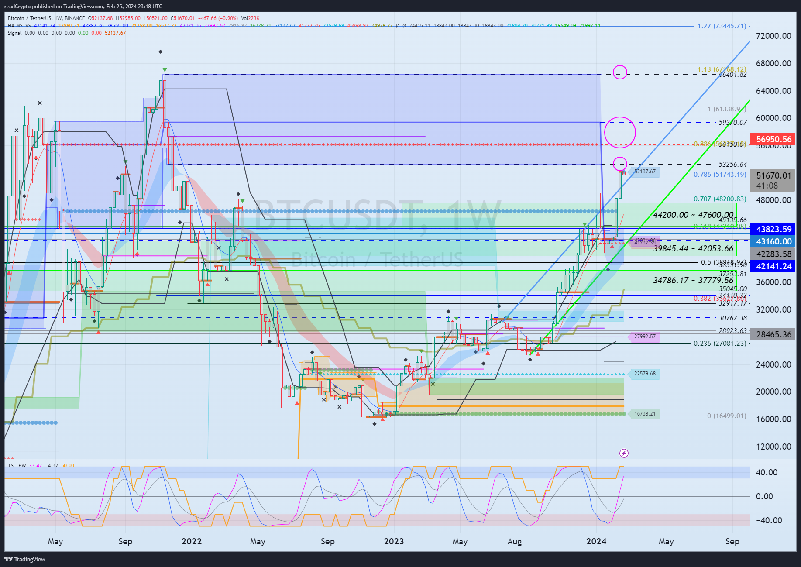Click the magenta lightning bolt icon
Viewport: 801px width, 567px height.
(x=624, y=453)
